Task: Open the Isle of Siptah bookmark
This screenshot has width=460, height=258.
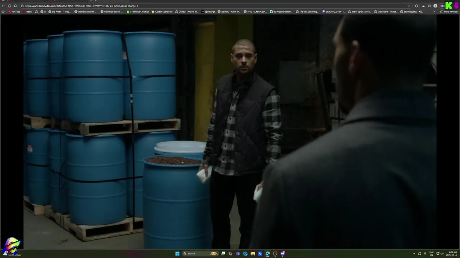Action: point(360,11)
